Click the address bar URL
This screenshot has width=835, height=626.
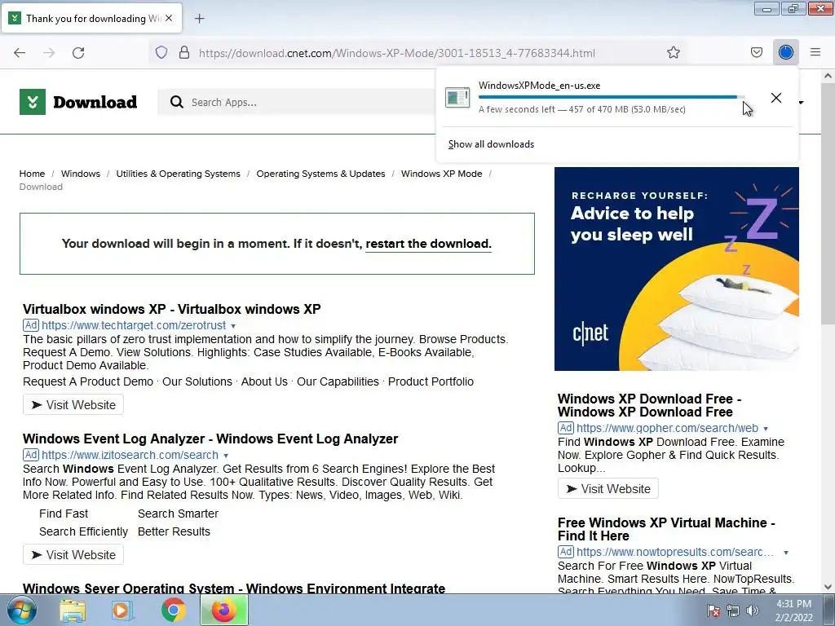[397, 53]
